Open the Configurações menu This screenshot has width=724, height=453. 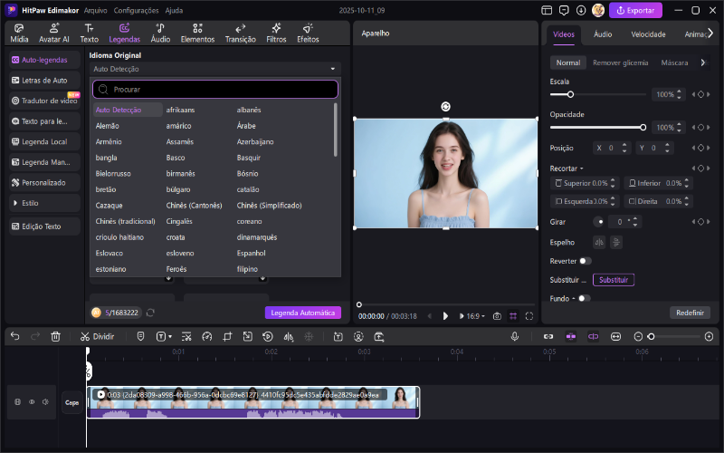coord(138,10)
